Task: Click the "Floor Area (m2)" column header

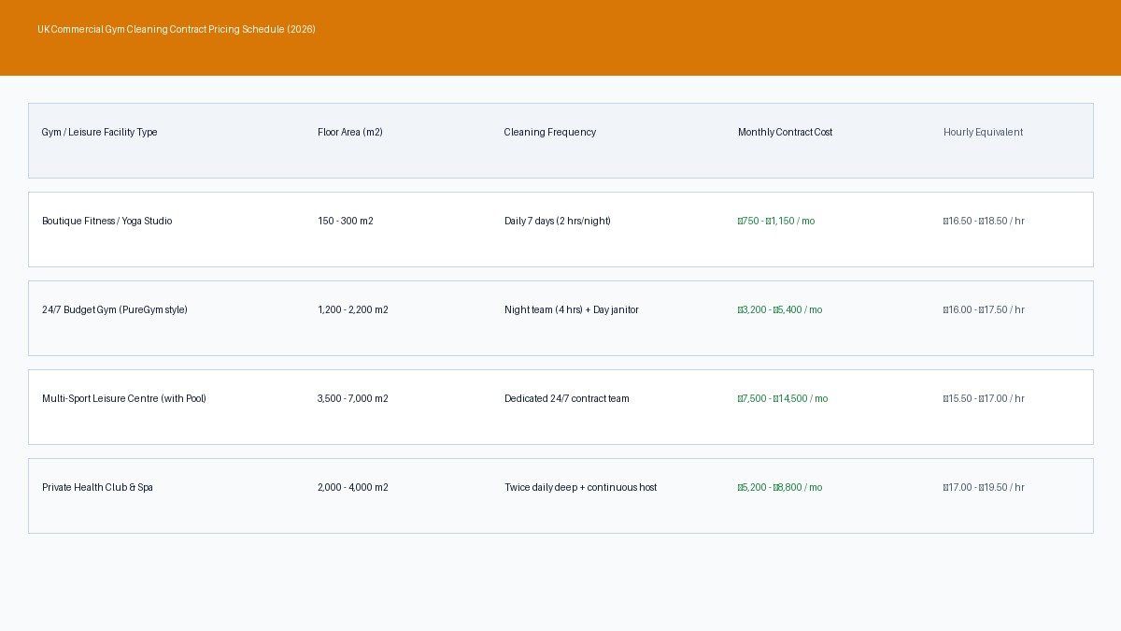Action: (x=350, y=132)
